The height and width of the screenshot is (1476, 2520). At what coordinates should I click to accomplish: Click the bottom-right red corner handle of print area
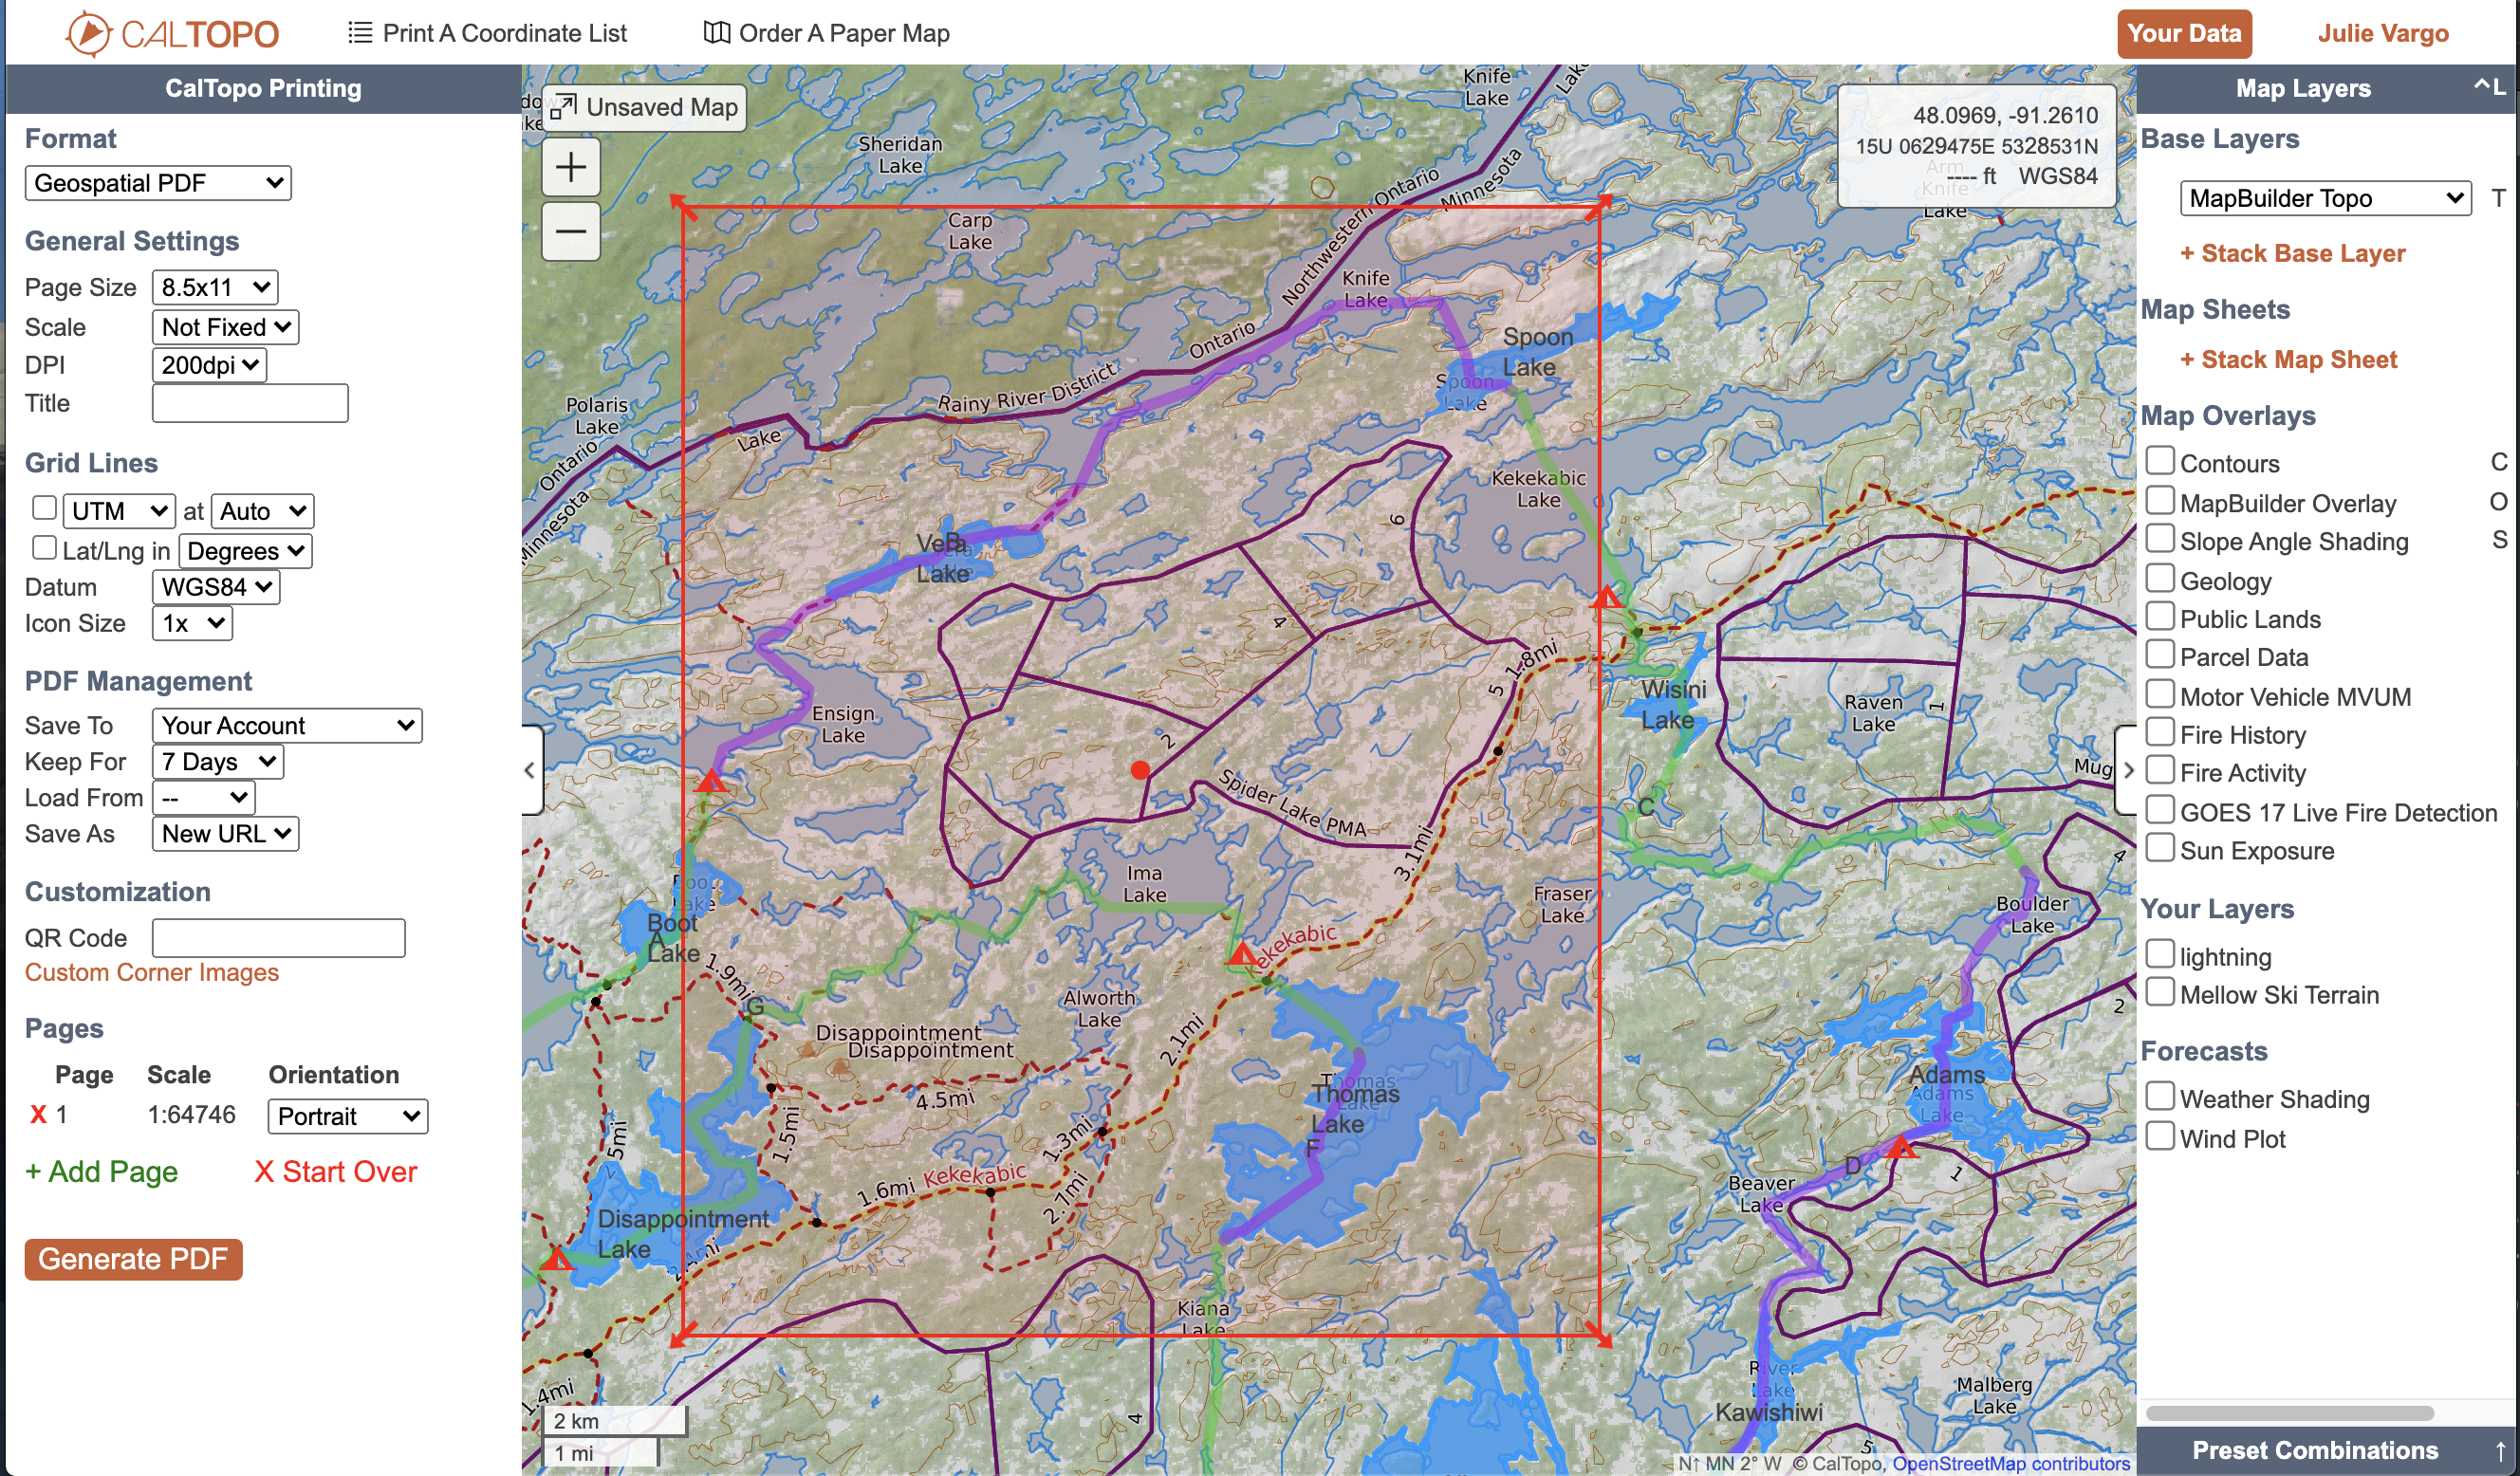(x=1599, y=1335)
